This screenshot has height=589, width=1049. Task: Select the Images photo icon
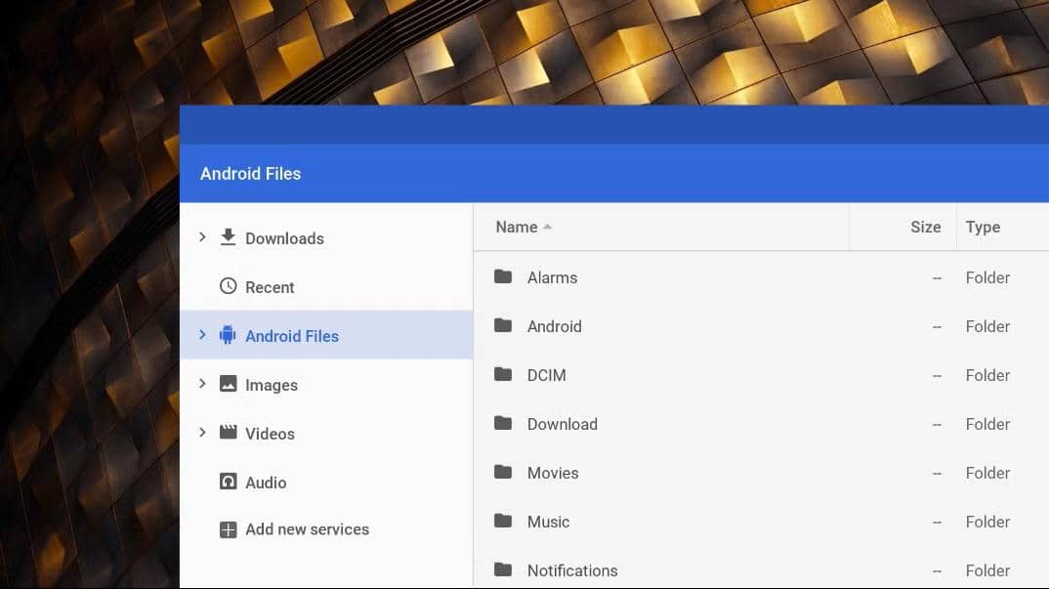point(227,384)
